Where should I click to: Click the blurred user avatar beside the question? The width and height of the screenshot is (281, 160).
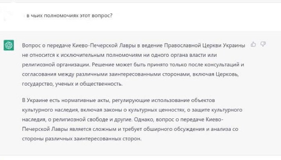7,15
